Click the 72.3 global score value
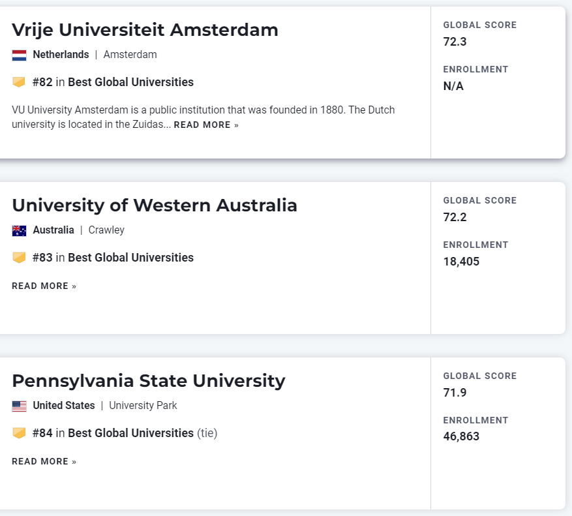 [455, 42]
